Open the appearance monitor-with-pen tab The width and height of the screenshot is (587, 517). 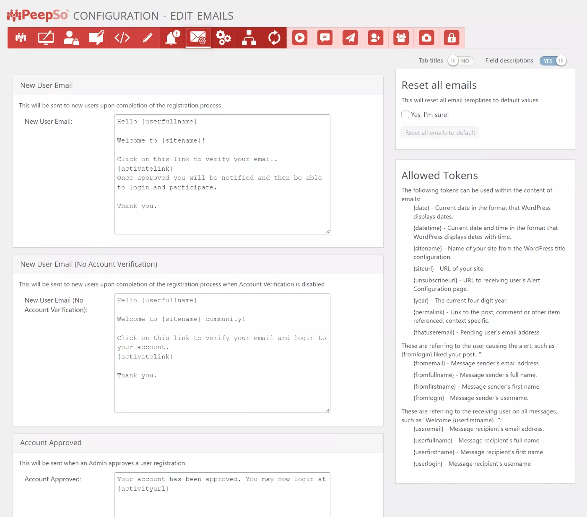[x=46, y=38]
